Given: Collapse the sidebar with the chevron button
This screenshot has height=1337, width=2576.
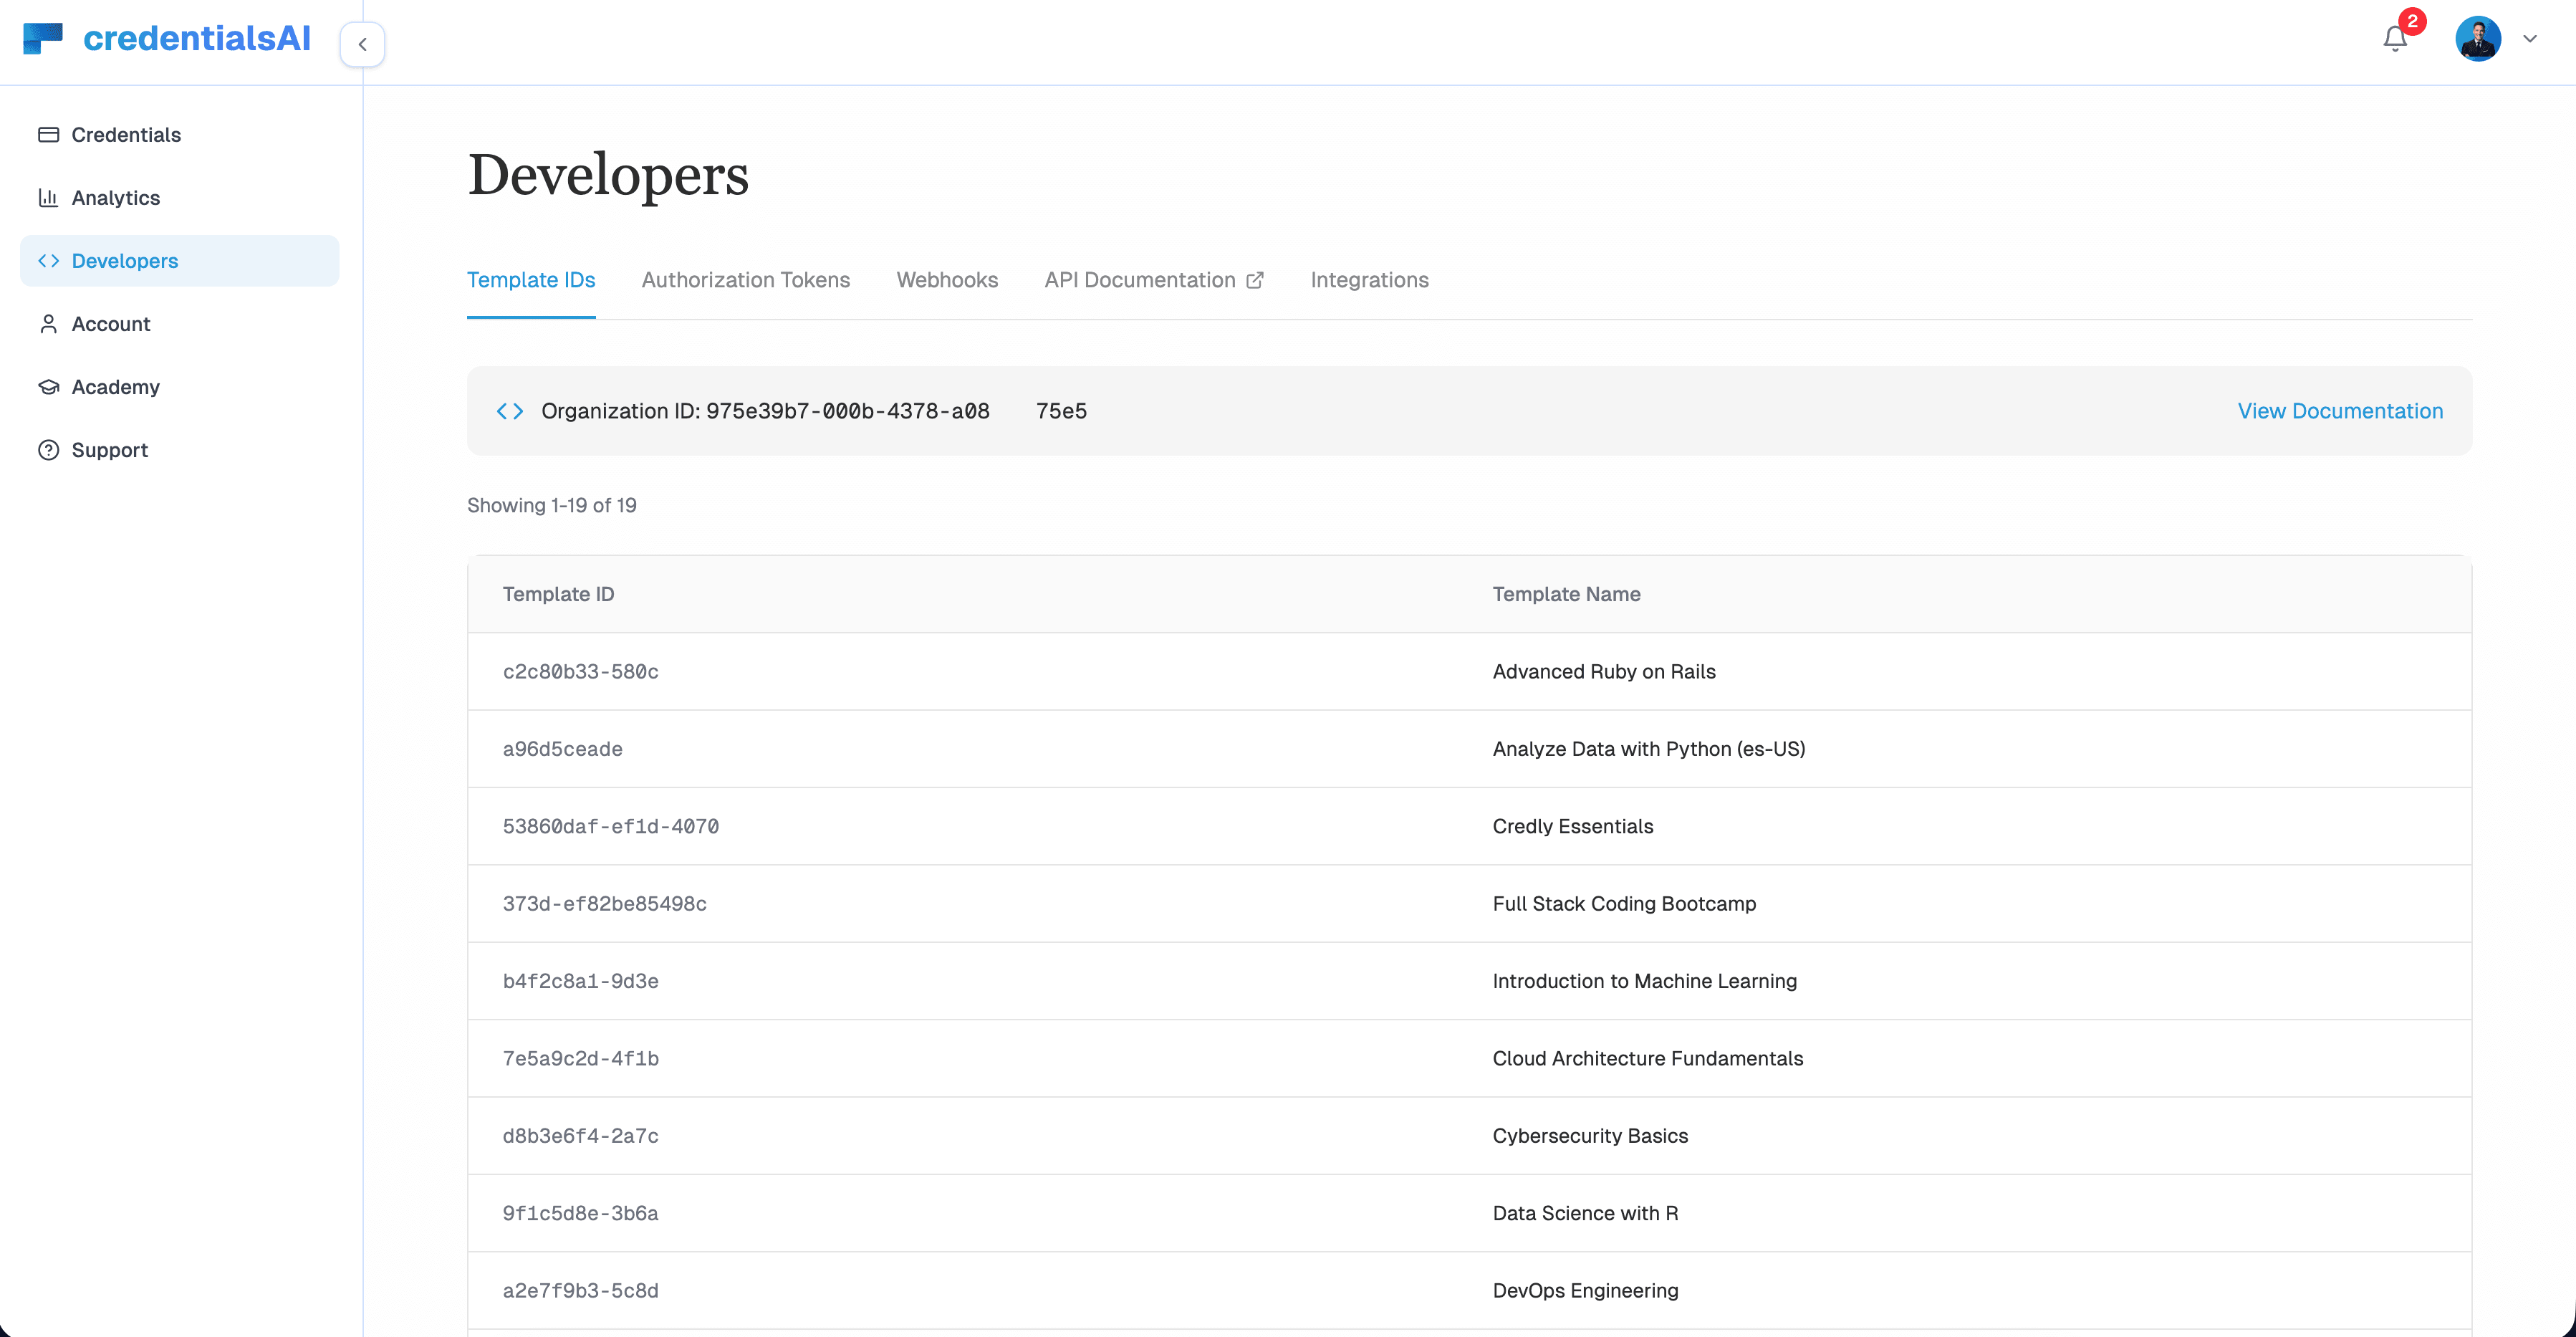Looking at the screenshot, I should coord(362,44).
